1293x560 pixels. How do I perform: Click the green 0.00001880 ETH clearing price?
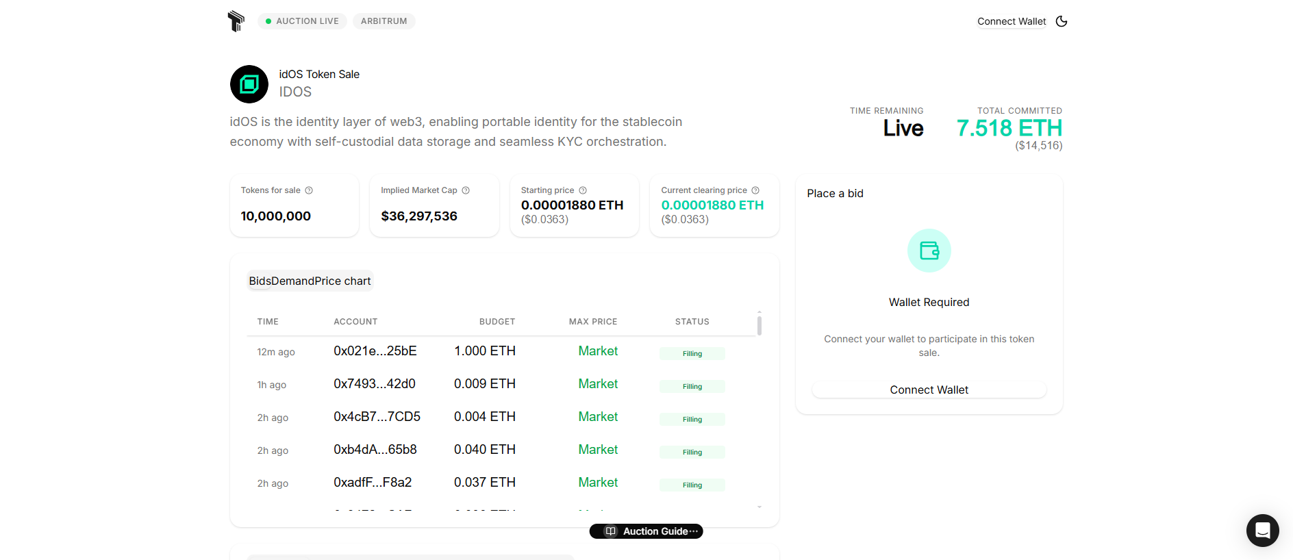tap(712, 205)
